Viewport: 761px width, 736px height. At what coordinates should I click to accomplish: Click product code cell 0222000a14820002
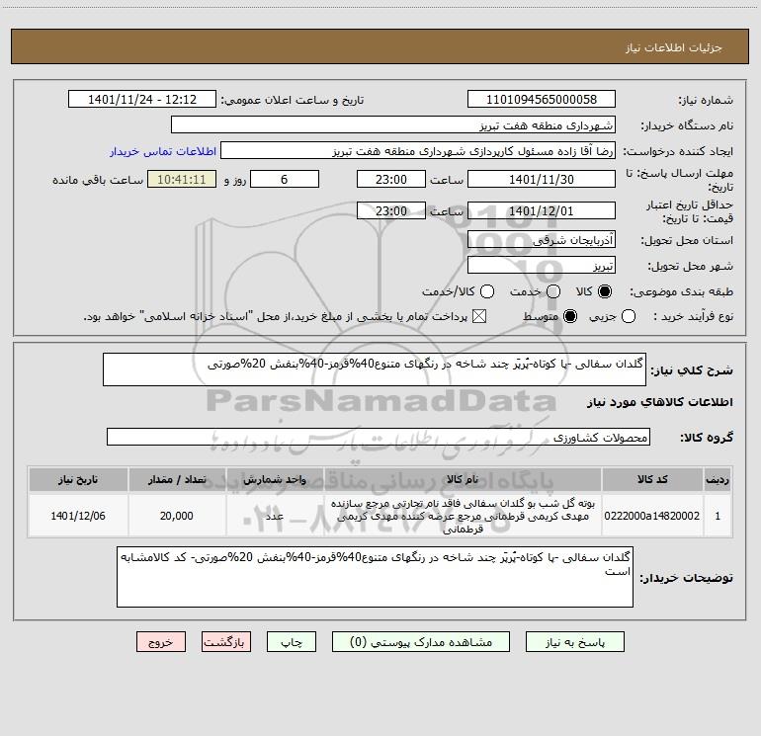[x=652, y=516]
